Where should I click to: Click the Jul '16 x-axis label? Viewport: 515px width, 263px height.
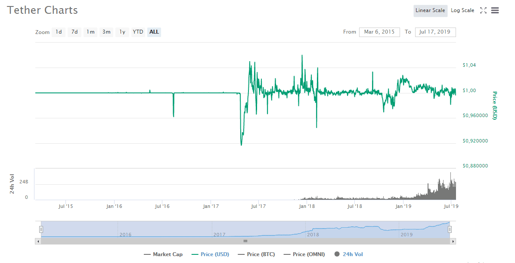(x=162, y=206)
